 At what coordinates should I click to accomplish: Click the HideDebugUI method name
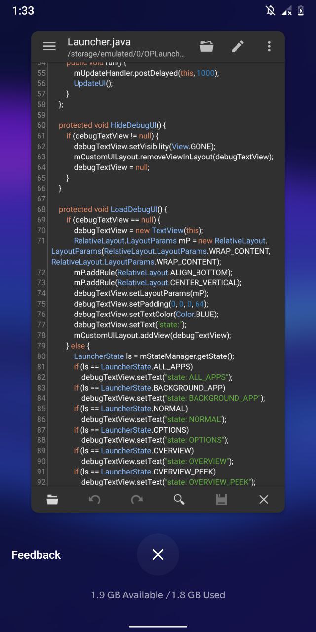pos(133,125)
